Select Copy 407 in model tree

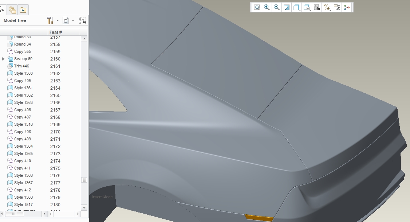23,117
